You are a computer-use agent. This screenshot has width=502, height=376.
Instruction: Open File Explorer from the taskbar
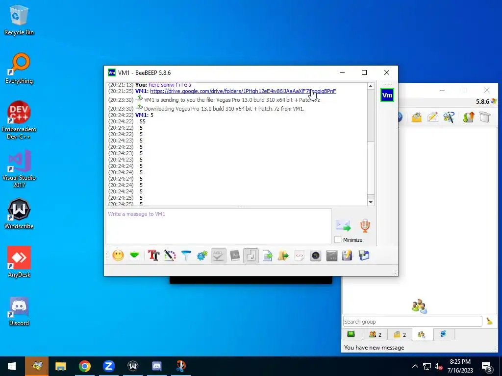tap(60, 366)
